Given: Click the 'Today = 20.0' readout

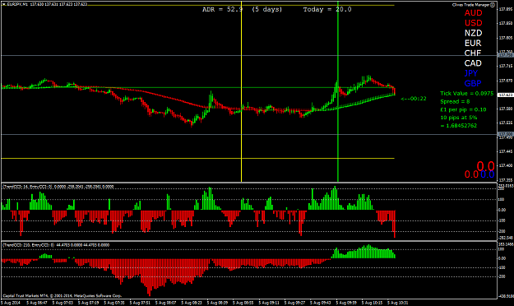Looking at the screenshot, I should tap(327, 10).
